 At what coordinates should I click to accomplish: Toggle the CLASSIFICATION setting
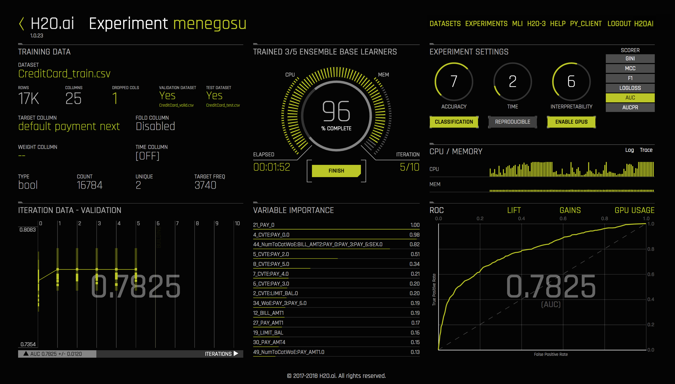coord(454,122)
